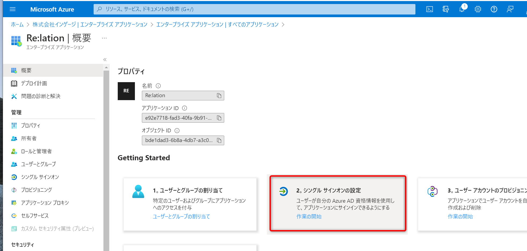Click the 所有者 people icon
This screenshot has height=251, width=527.
14,139
